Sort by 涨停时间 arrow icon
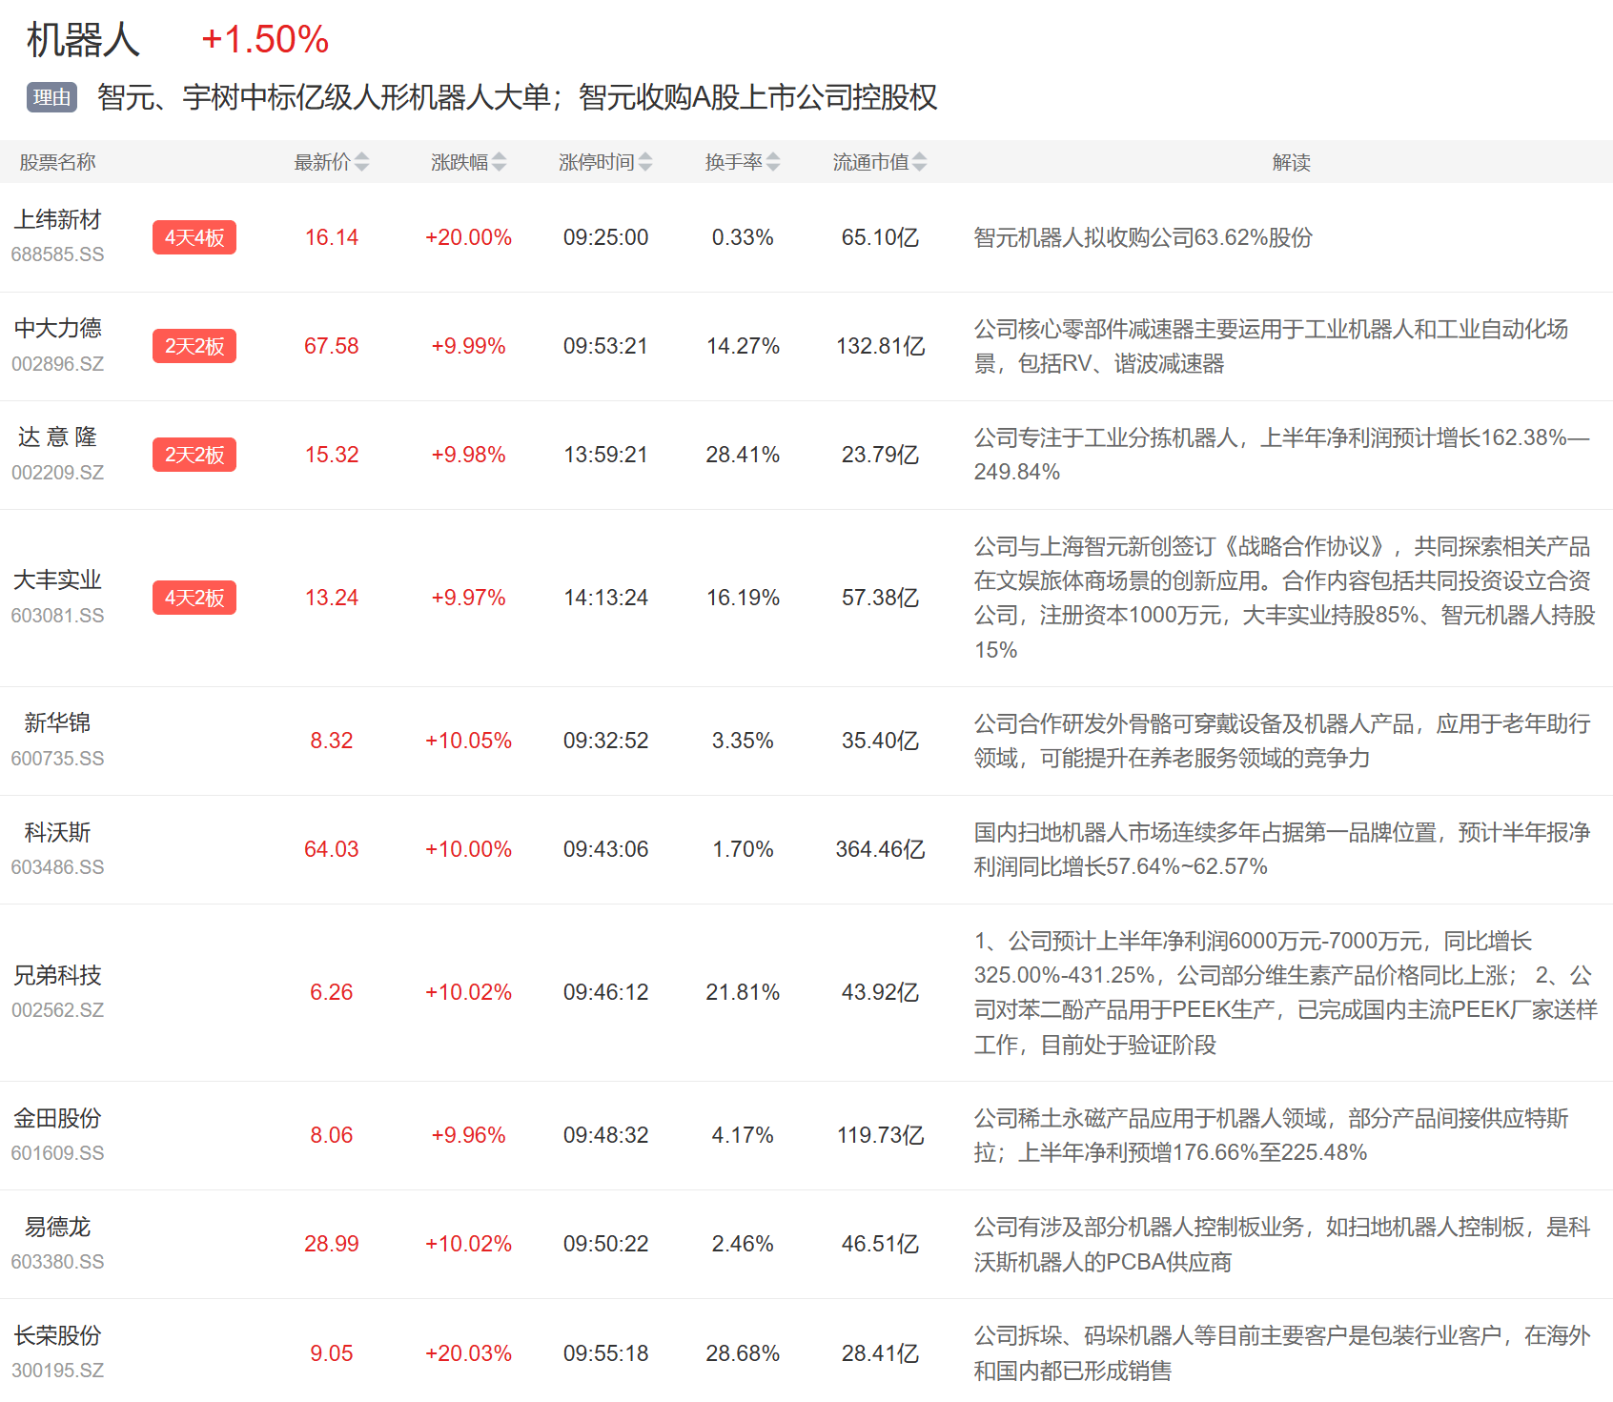Viewport: 1613px width, 1402px height. point(645,162)
